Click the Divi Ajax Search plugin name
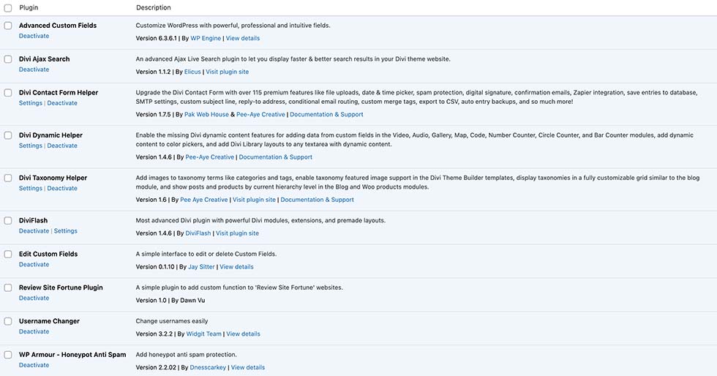The height and width of the screenshot is (376, 717). pyautogui.click(x=45, y=59)
